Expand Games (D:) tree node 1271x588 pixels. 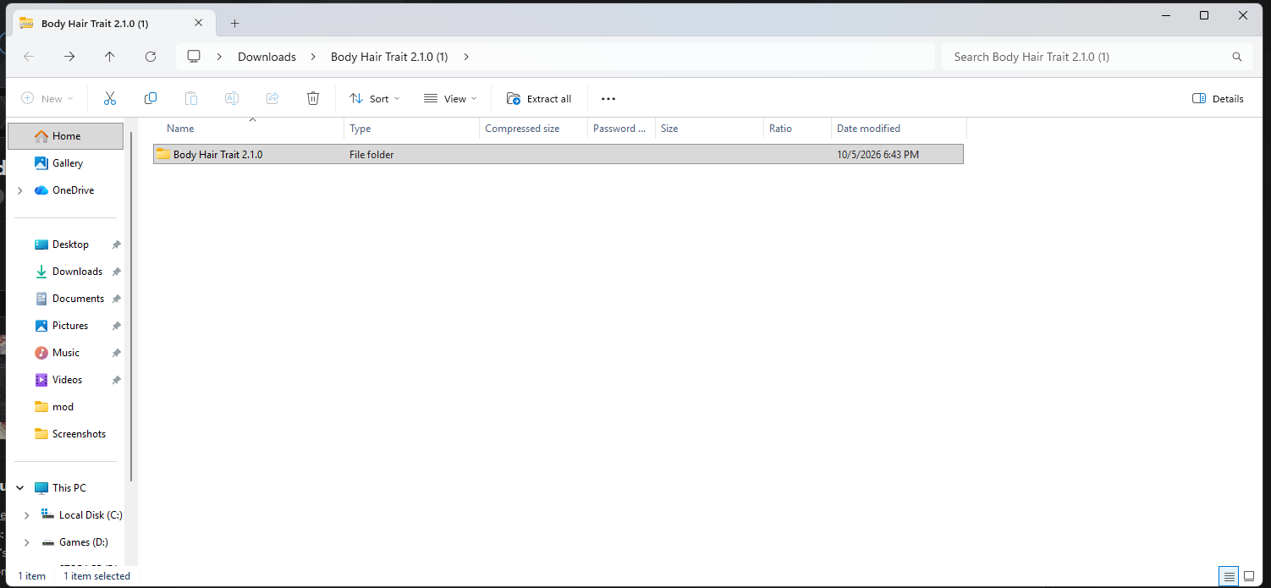pyautogui.click(x=27, y=542)
